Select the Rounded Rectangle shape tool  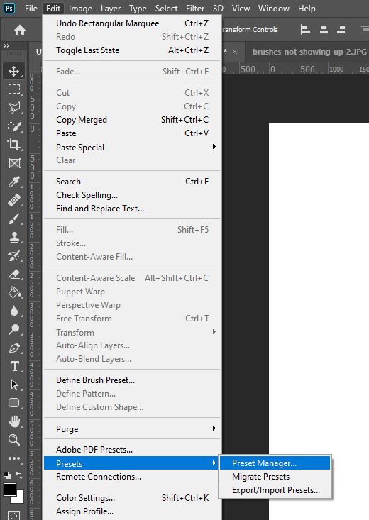(x=14, y=403)
